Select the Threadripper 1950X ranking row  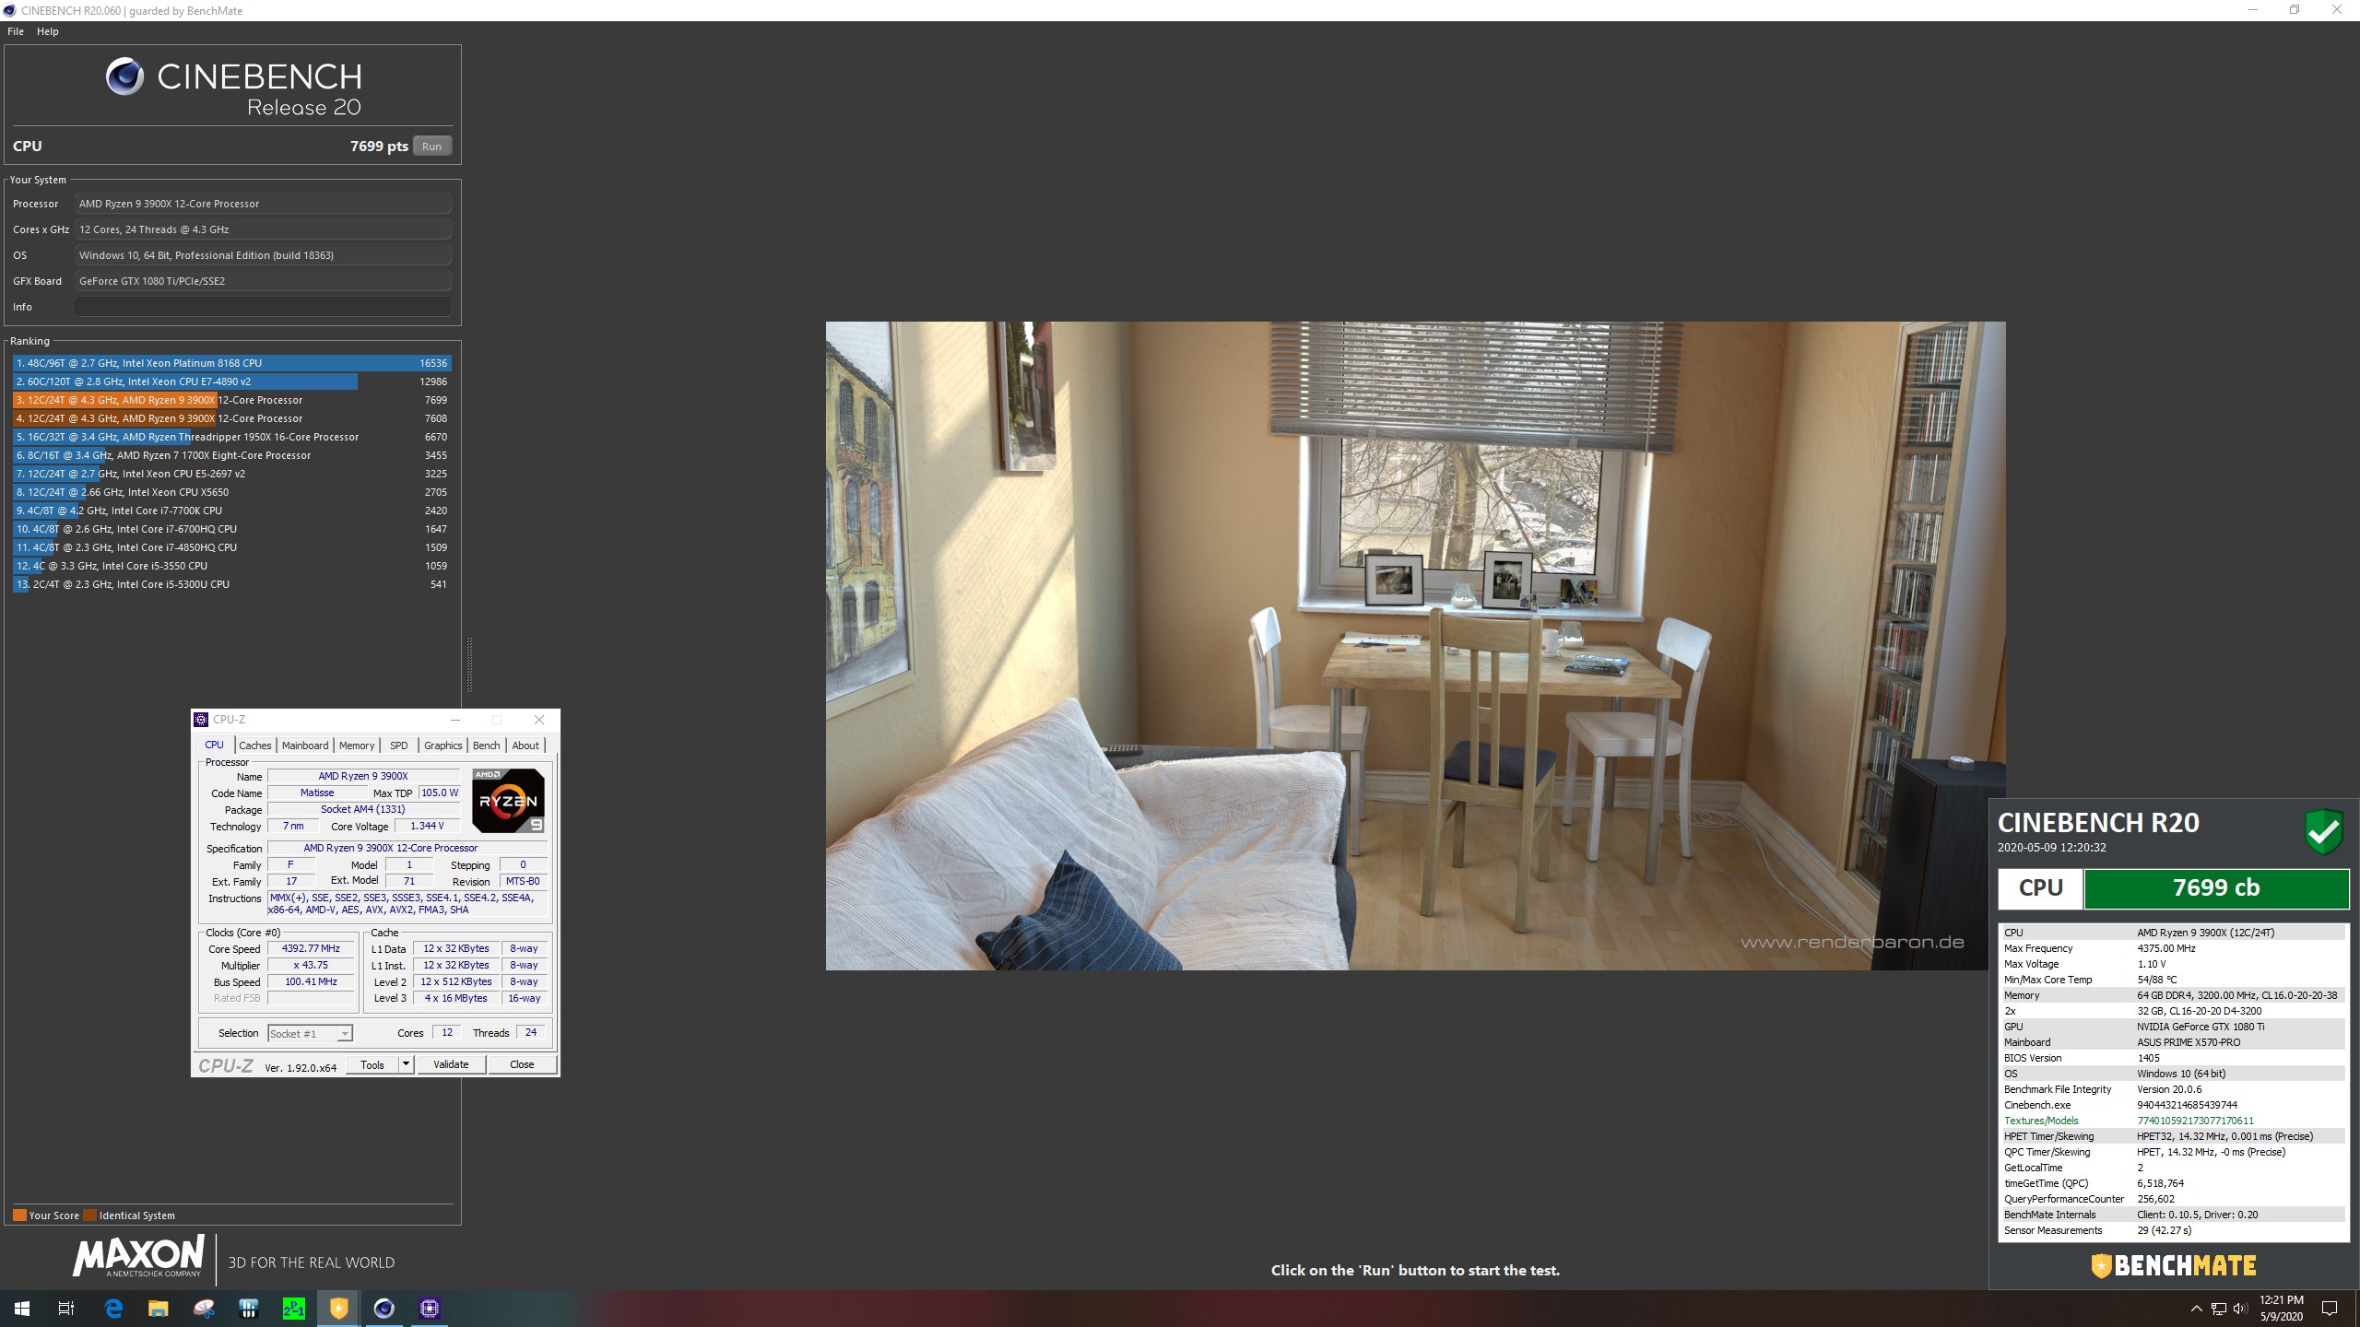pos(231,437)
